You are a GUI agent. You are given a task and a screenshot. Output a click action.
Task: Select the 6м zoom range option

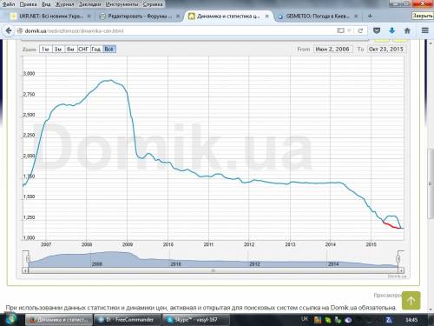(x=71, y=49)
